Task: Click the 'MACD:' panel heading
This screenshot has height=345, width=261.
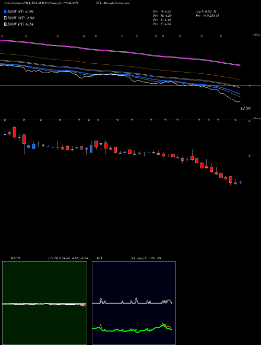Action: pos(15,258)
